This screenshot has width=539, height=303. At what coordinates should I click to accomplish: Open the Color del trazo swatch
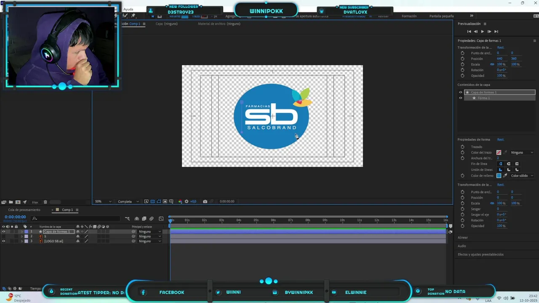coord(499,152)
